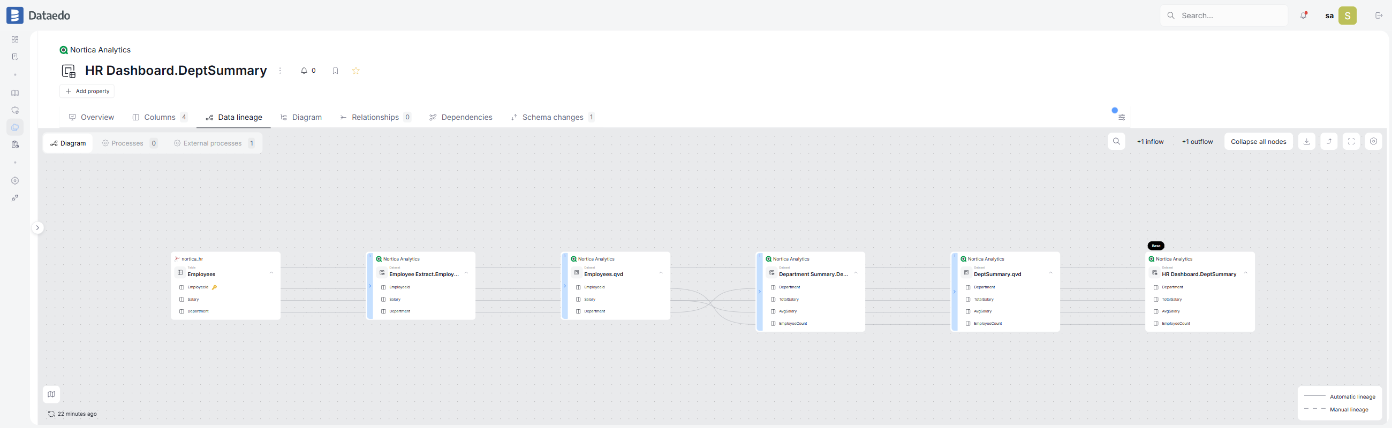Open the Data lineage tab
The height and width of the screenshot is (428, 1392).
point(234,117)
